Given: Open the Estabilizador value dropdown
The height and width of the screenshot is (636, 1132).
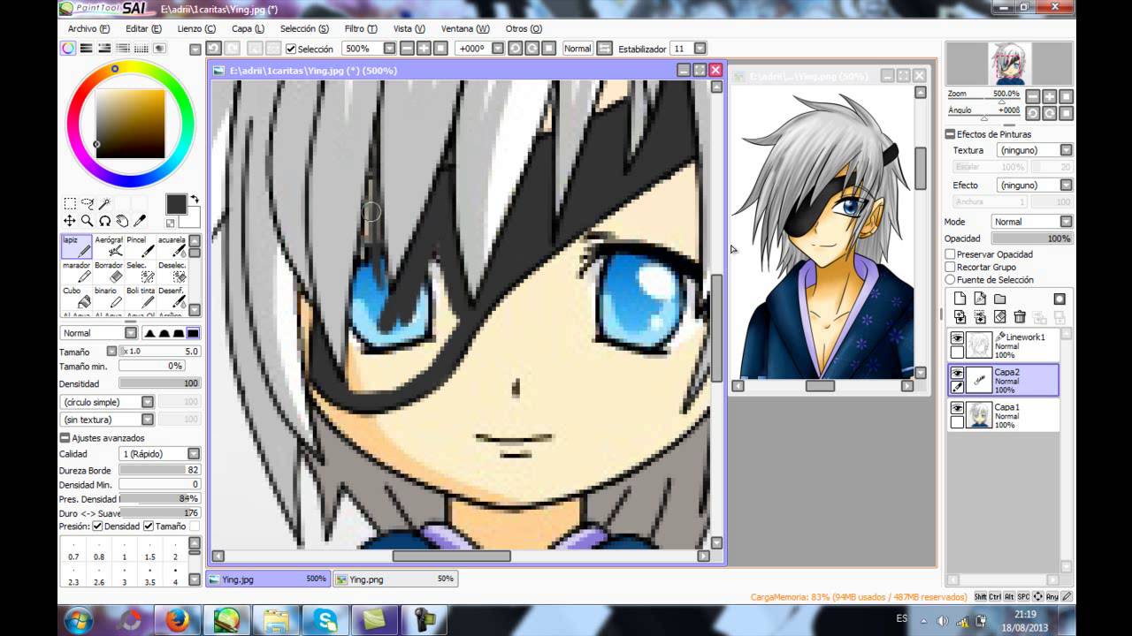Looking at the screenshot, I should coord(700,49).
